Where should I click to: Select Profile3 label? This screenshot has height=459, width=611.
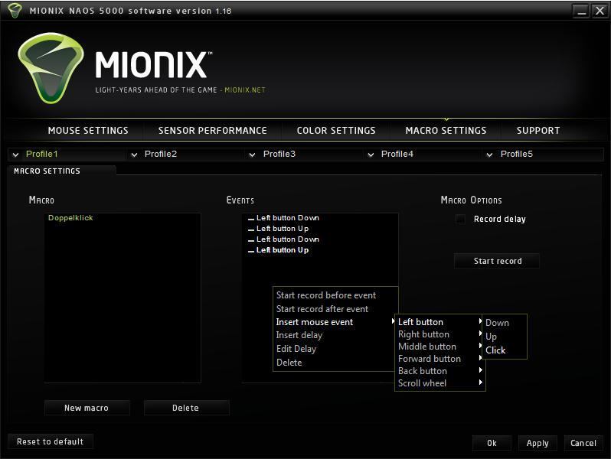[279, 154]
